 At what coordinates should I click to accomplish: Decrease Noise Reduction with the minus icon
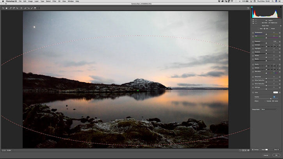click(x=253, y=80)
